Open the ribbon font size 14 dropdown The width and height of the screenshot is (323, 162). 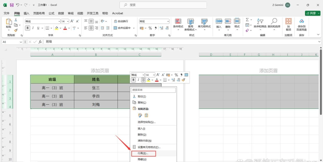coord(68,22)
